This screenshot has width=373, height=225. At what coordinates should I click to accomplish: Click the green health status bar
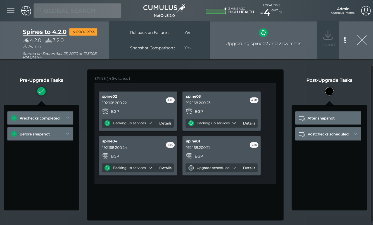[x=215, y=11]
